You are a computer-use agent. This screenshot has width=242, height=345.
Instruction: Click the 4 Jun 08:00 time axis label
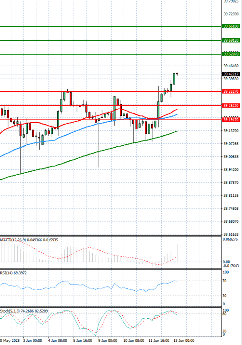58,341
